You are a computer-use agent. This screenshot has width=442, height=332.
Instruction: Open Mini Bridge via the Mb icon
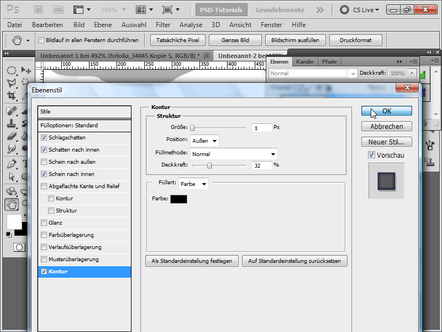pyautogui.click(x=59, y=10)
